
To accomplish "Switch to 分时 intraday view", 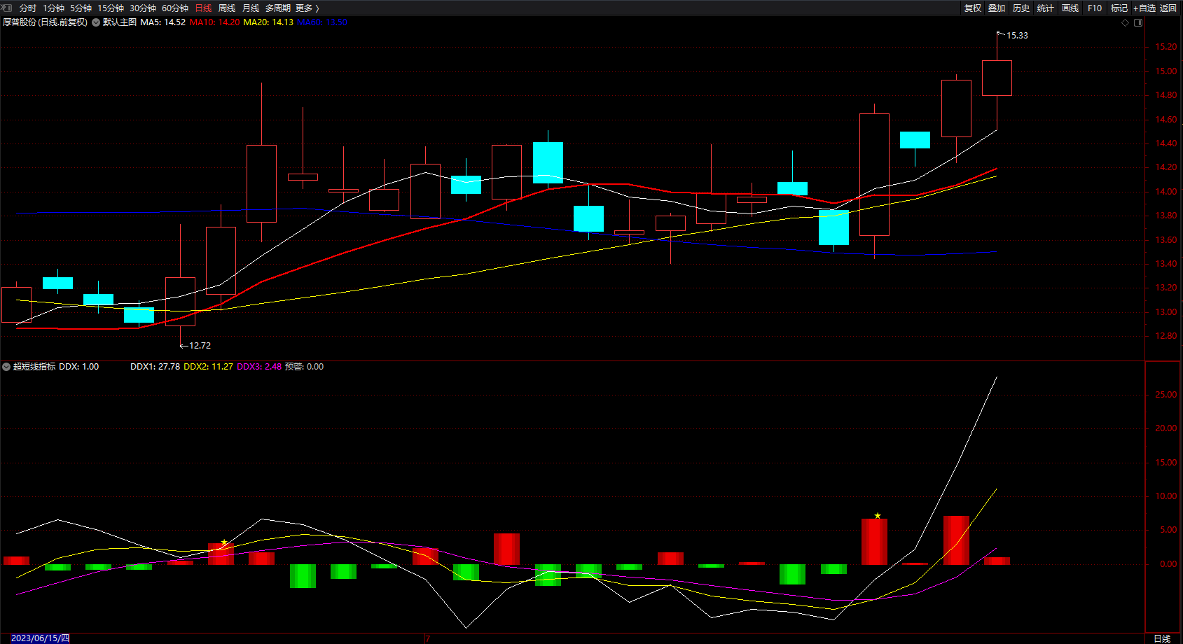I will 28,8.
